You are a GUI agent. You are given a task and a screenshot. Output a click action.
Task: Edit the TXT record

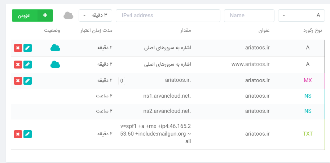[27, 134]
